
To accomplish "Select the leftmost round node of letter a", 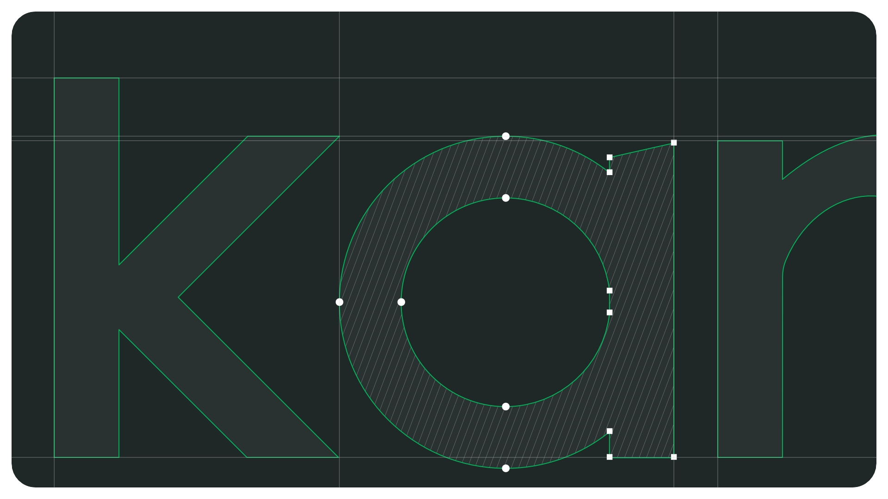I will tap(339, 302).
